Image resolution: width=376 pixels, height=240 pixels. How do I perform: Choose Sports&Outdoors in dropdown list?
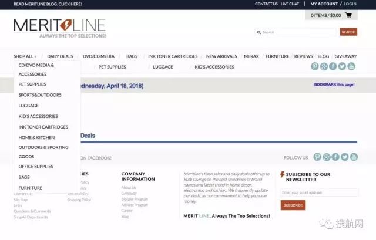click(x=40, y=95)
